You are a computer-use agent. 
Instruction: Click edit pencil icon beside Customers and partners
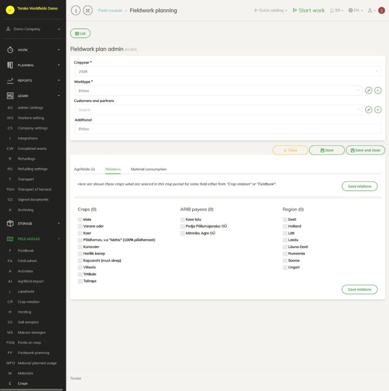pos(368,110)
